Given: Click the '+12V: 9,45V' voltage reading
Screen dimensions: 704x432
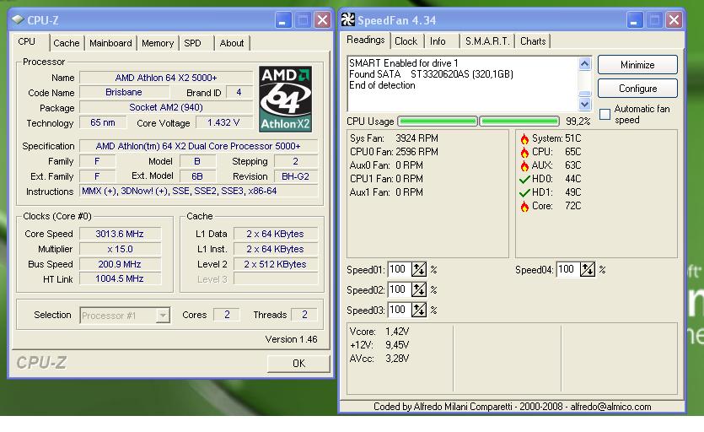Looking at the screenshot, I should coord(379,345).
